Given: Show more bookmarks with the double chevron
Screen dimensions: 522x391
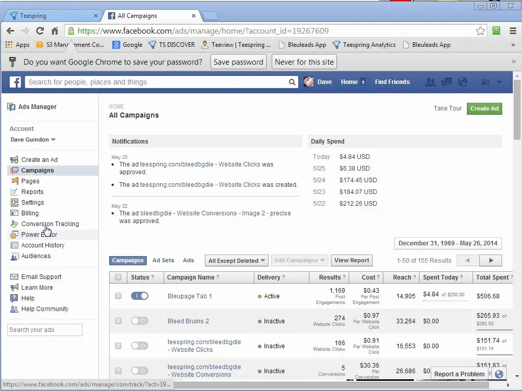Looking at the screenshot, I should pos(513,45).
